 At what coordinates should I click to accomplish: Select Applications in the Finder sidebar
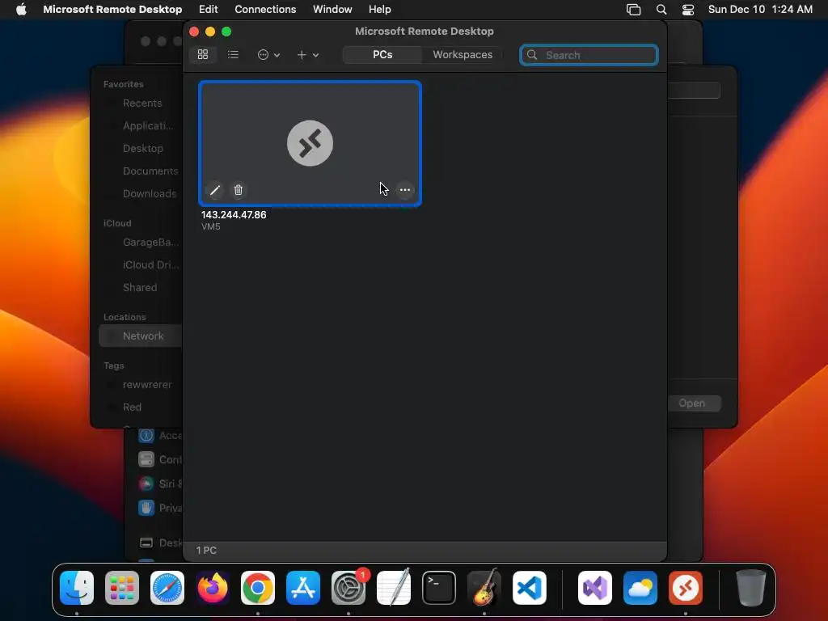click(148, 125)
